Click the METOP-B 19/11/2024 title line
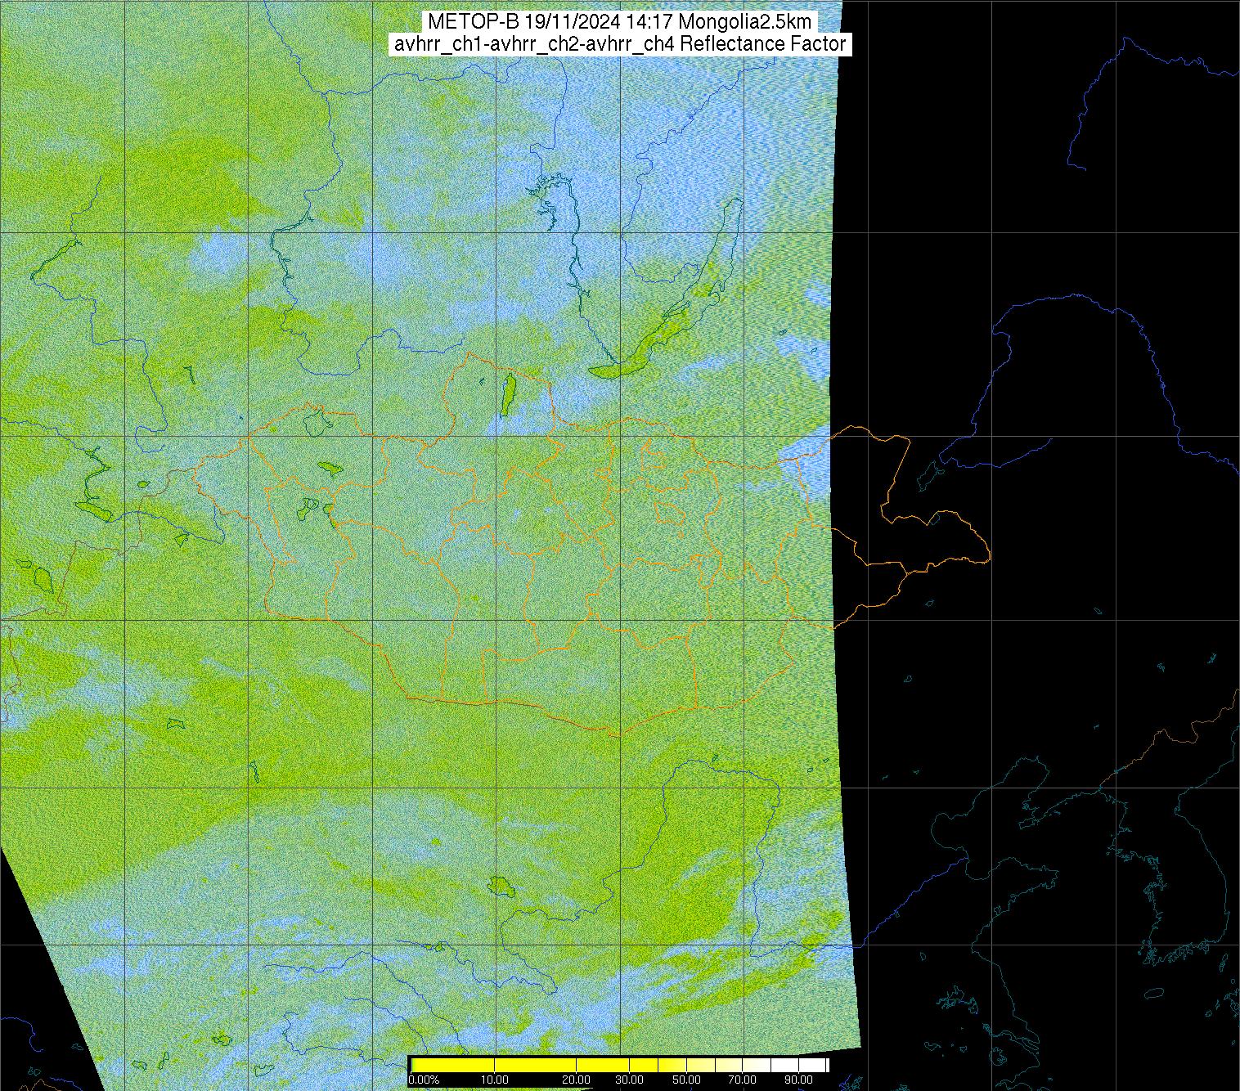This screenshot has width=1240, height=1091. [x=620, y=22]
